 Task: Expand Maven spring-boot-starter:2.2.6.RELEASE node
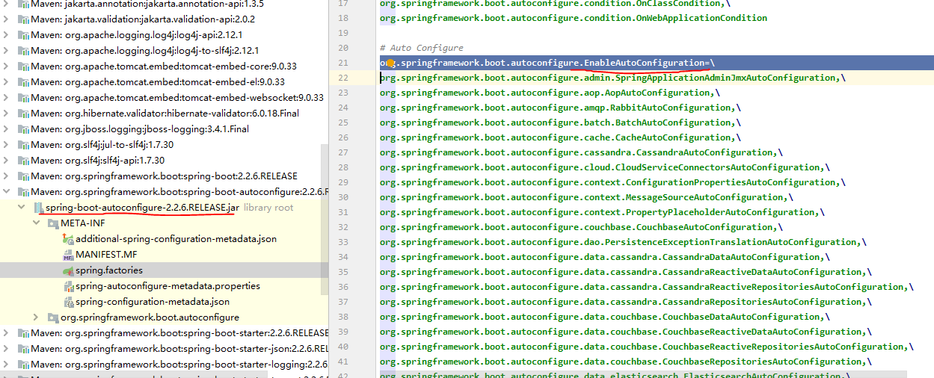point(7,333)
